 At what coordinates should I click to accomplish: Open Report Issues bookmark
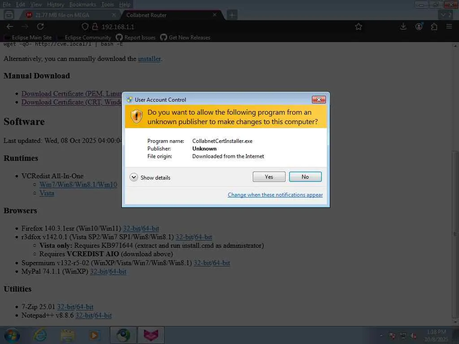136,38
